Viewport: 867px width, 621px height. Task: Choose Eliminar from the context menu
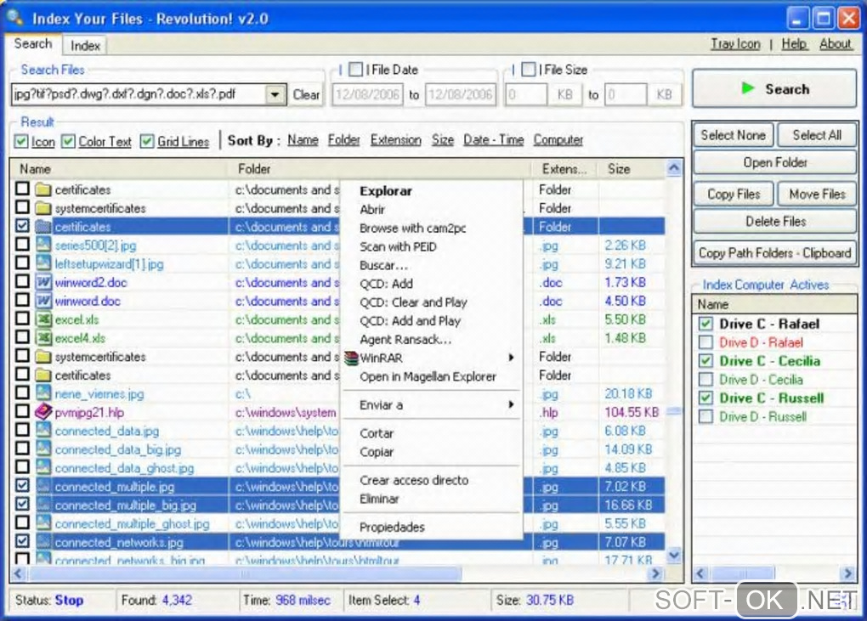[379, 499]
